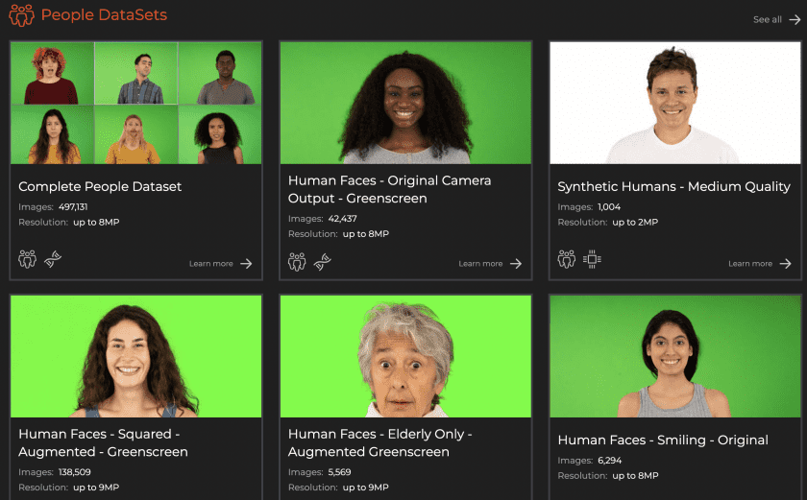The image size is (807, 500).
Task: Click the 6,294 images count
Action: coord(609,461)
